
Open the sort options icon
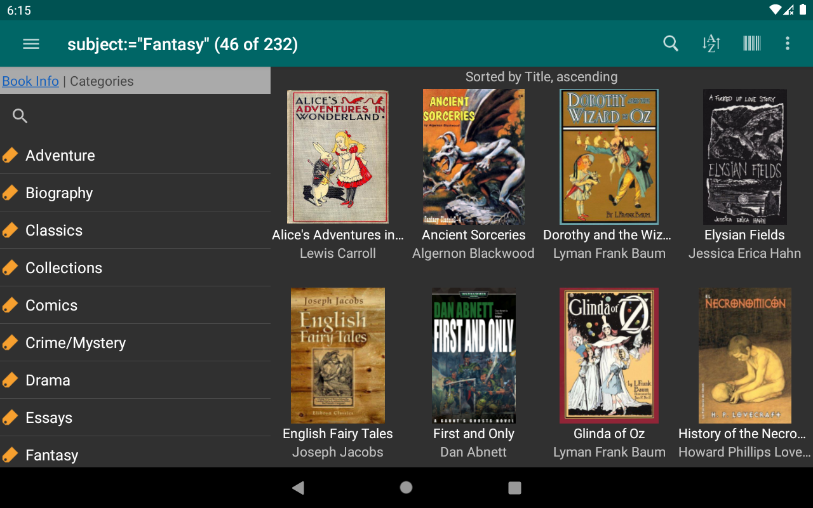711,43
